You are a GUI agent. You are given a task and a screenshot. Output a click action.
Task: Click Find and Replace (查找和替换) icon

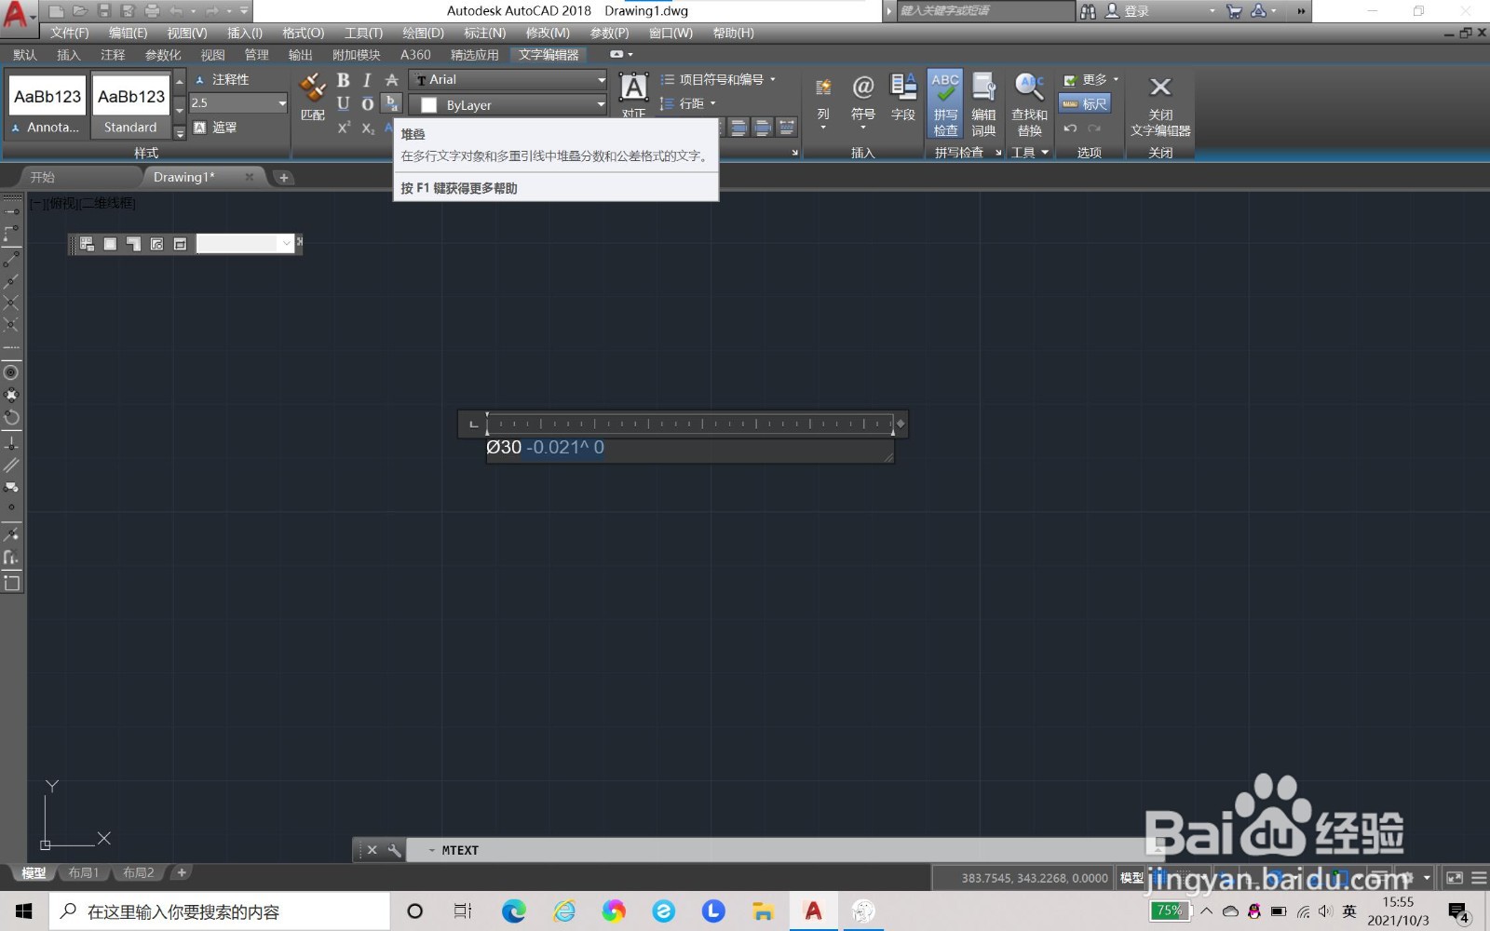pos(1029,103)
